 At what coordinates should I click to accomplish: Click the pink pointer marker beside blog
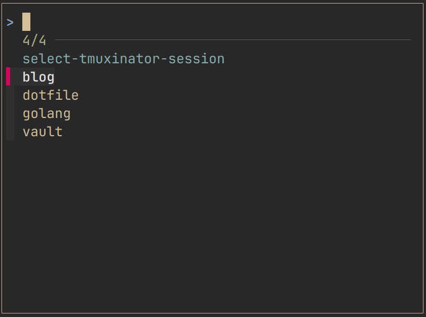(x=8, y=77)
